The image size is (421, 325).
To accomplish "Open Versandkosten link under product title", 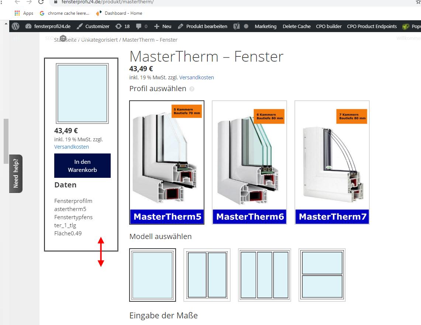I will point(197,77).
